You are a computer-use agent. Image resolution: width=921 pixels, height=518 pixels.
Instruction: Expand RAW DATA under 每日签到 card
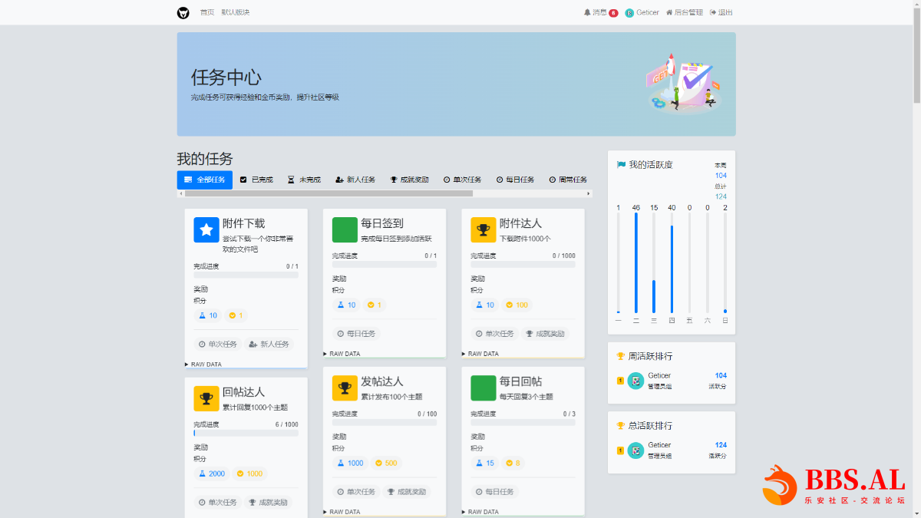pyautogui.click(x=342, y=354)
